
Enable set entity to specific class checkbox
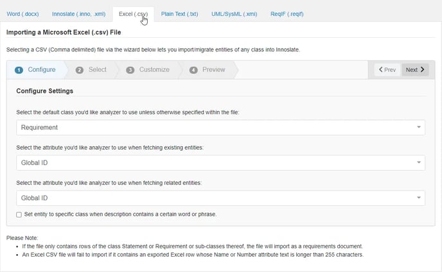pyautogui.click(x=19, y=214)
